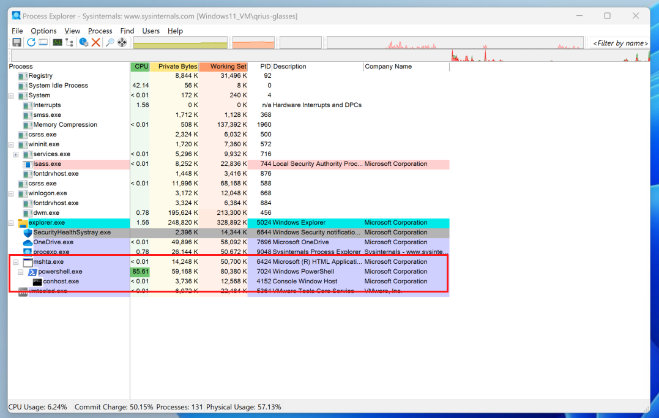The width and height of the screenshot is (659, 418).
Task: Click the powershell.exe icon
Action: tap(32, 272)
